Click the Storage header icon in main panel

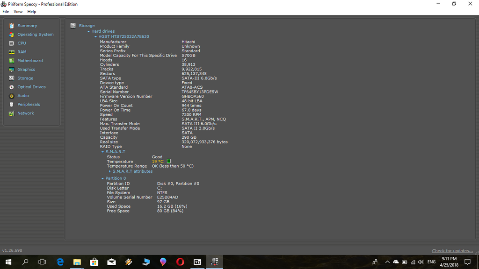73,26
